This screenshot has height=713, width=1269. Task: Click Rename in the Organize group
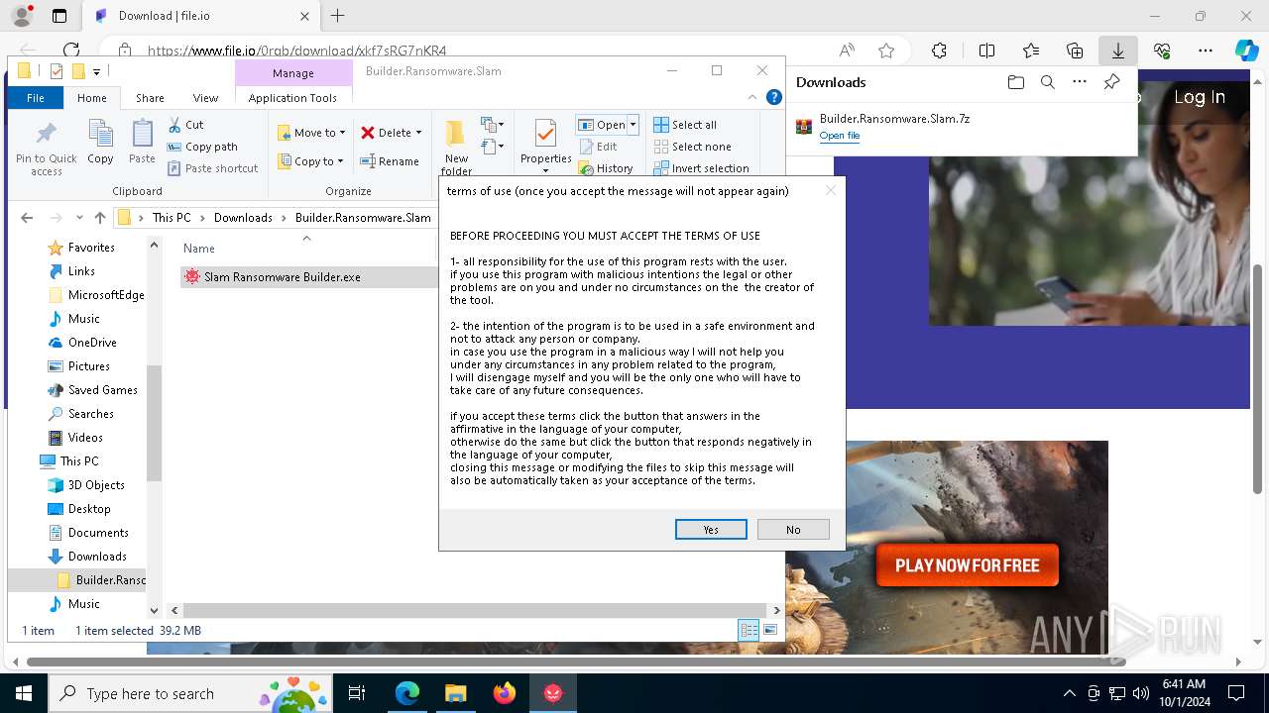(390, 161)
